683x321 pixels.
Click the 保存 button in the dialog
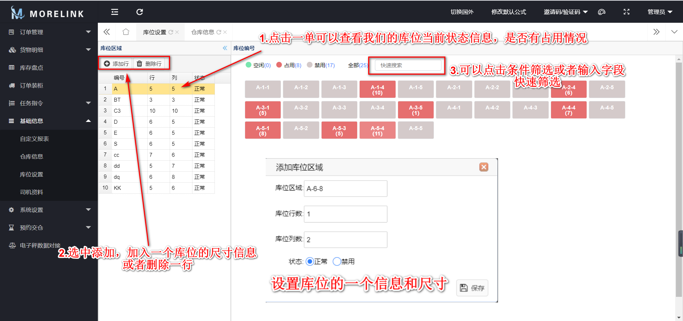pyautogui.click(x=472, y=288)
